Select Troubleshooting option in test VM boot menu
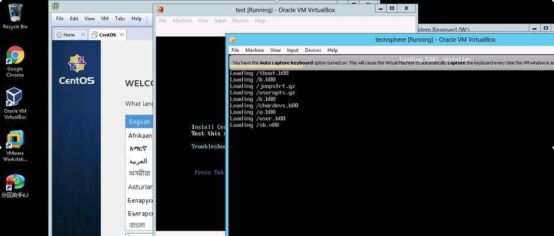Screen dimensions: 554x236 tap(208, 146)
